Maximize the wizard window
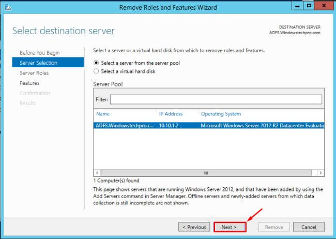336x239 pixels. [x=309, y=6]
